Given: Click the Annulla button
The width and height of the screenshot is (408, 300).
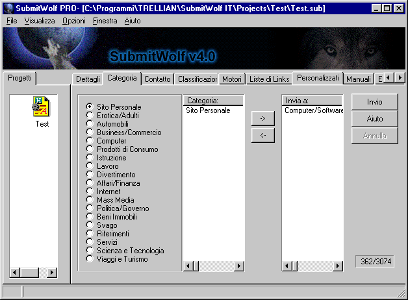Looking at the screenshot, I should 374,136.
